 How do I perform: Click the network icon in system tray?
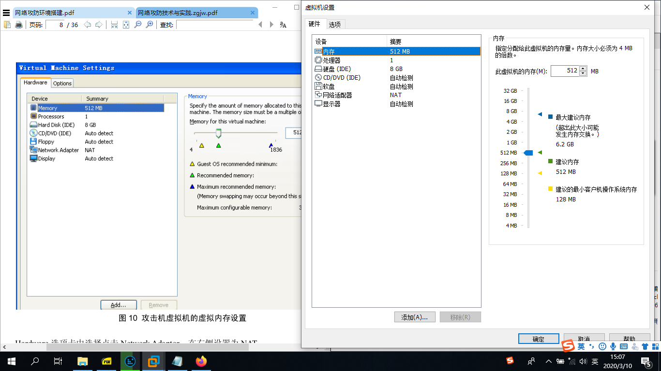572,361
